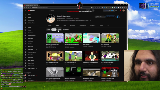Open the YouTube hamburger guide menu
The width and height of the screenshot is (160, 90).
[25, 10]
